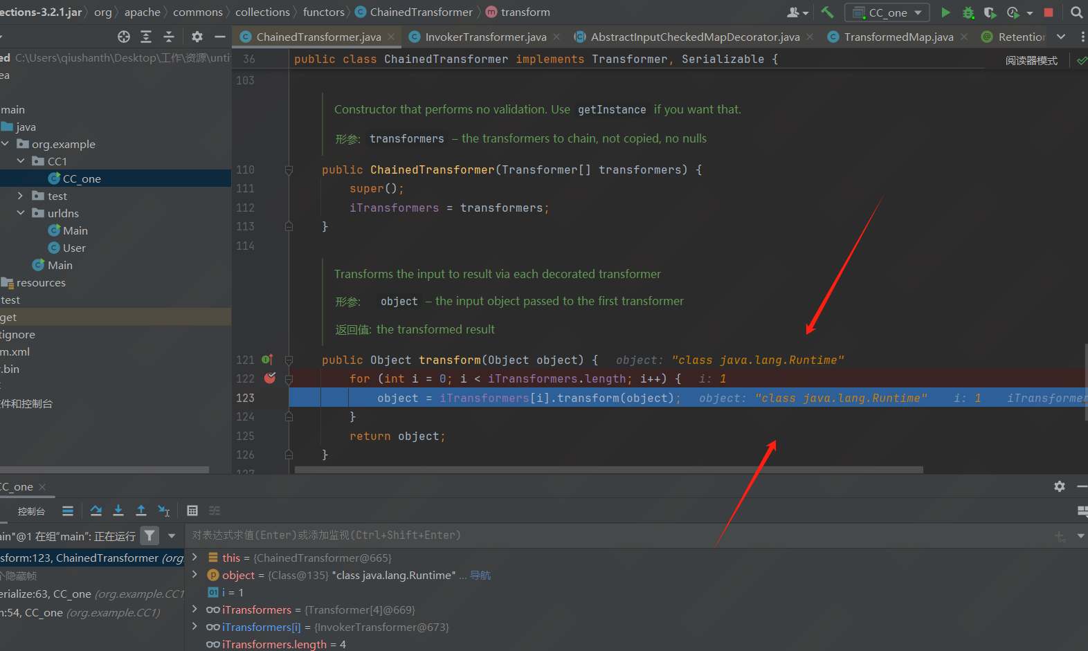Select opened file in Project view
The width and height of the screenshot is (1088, 651).
(x=124, y=37)
